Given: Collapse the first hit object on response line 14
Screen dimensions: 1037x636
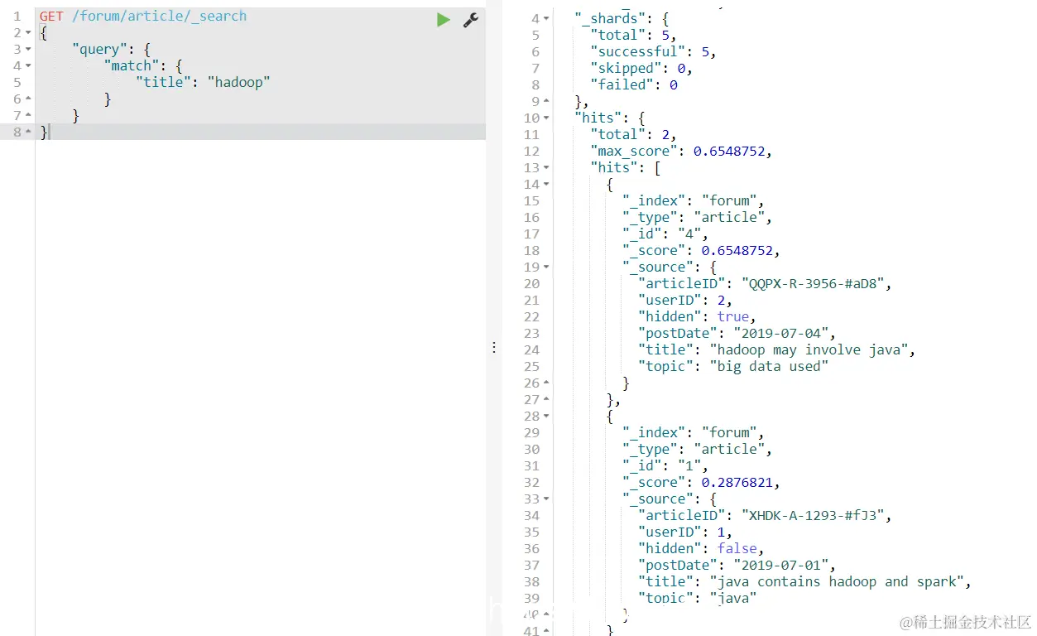Looking at the screenshot, I should [546, 184].
